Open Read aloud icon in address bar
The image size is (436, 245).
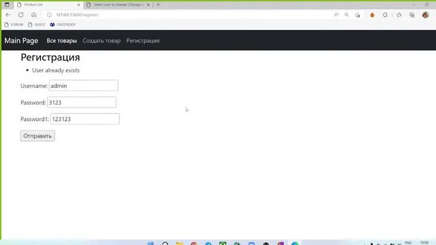point(337,15)
